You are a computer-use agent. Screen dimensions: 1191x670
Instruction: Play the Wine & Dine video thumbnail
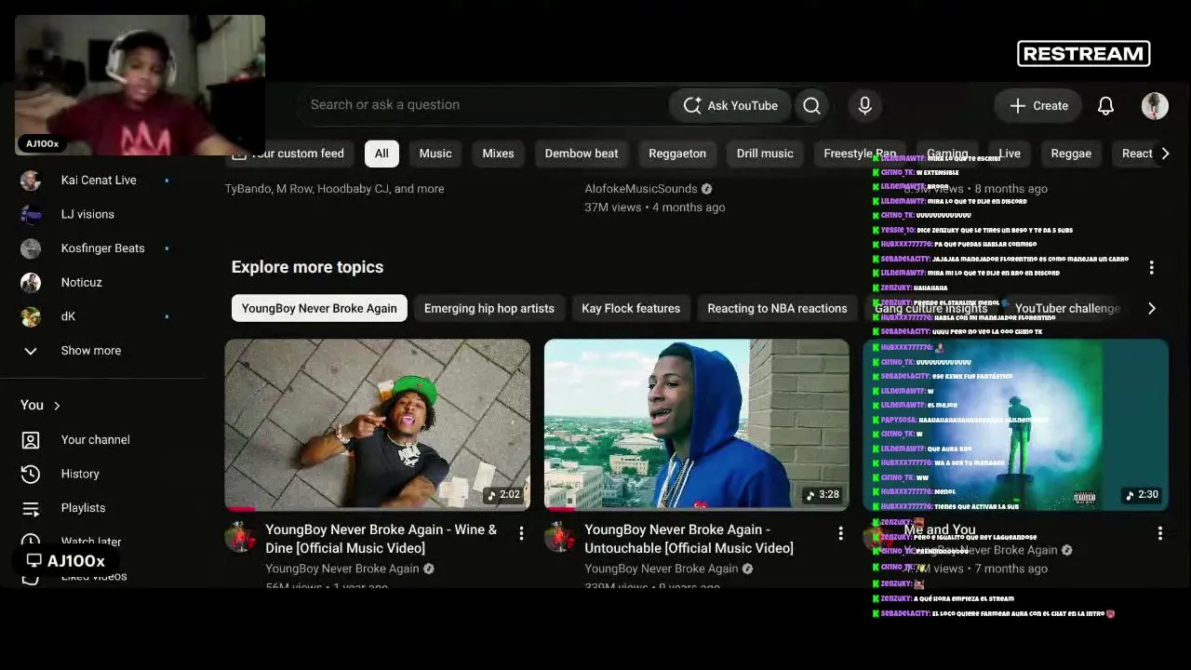tap(378, 425)
